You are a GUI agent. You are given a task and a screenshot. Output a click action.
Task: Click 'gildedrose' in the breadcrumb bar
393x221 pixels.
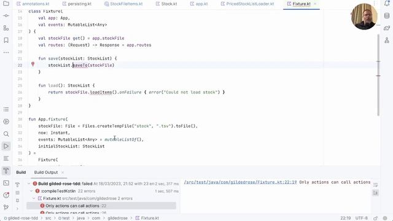117,218
